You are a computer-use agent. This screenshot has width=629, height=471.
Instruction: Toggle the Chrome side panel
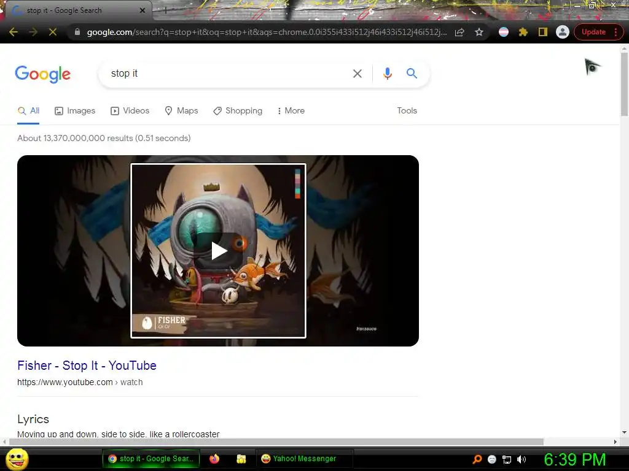point(543,32)
